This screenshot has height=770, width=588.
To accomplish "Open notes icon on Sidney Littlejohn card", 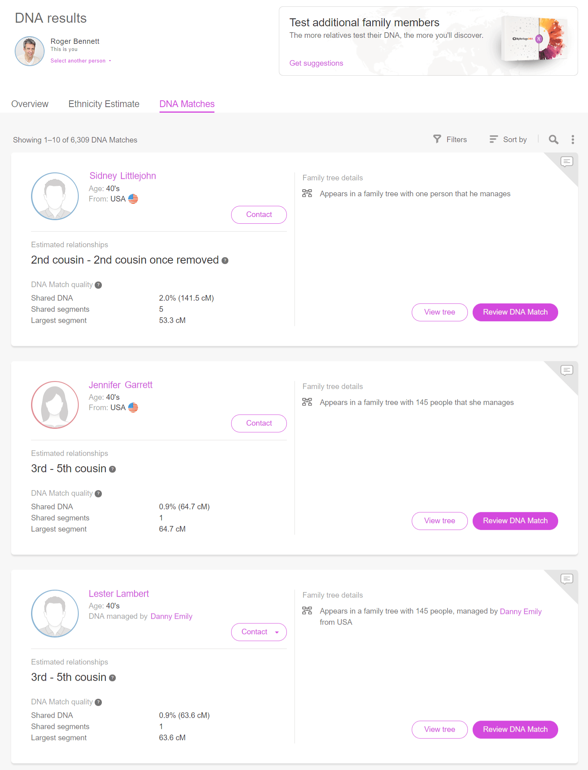I will (x=567, y=161).
